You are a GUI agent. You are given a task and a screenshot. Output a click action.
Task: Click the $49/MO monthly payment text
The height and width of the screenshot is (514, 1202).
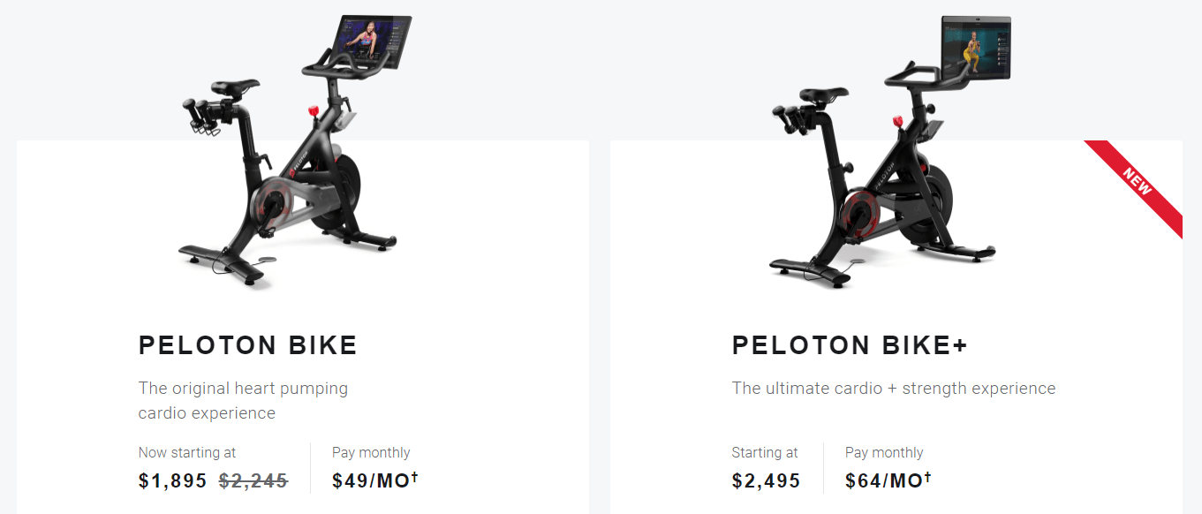coord(367,480)
